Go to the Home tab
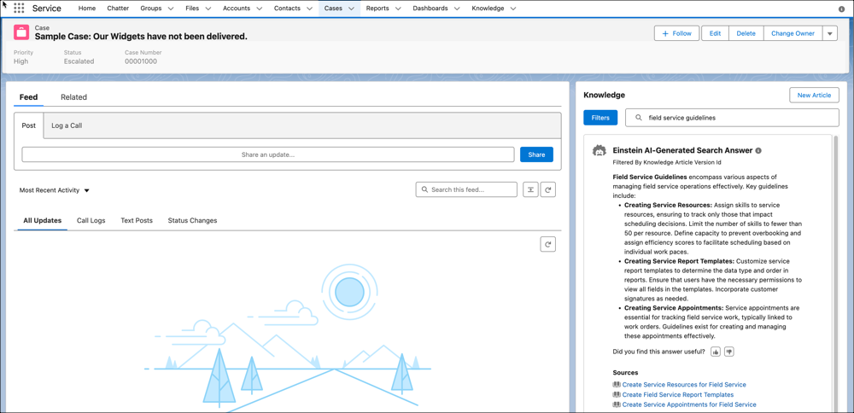The image size is (854, 413). (87, 9)
